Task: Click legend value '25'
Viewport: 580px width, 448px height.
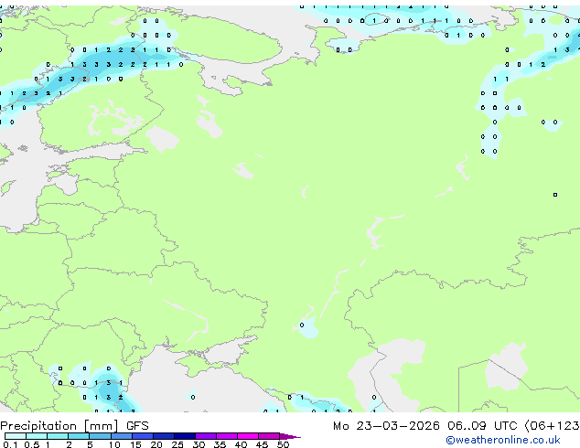Action: coord(177,444)
